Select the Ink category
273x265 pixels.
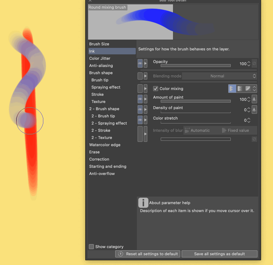click(112, 51)
